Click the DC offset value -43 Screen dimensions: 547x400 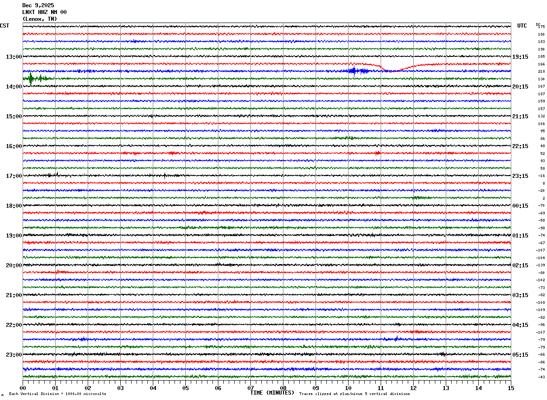[x=542, y=377]
